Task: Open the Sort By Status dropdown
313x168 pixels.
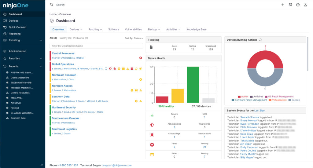Action: (138, 38)
